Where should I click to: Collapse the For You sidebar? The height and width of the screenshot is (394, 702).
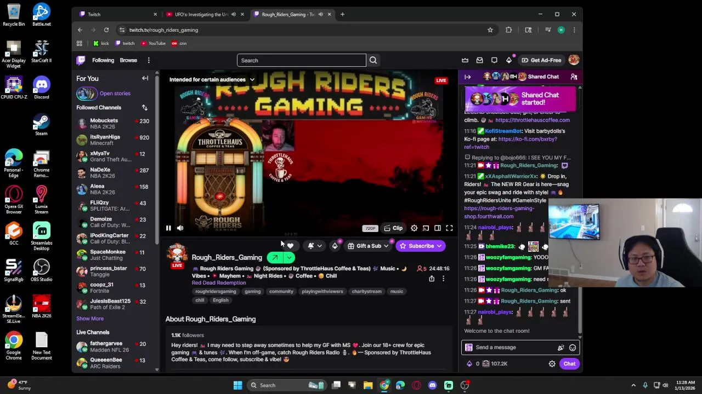(145, 78)
